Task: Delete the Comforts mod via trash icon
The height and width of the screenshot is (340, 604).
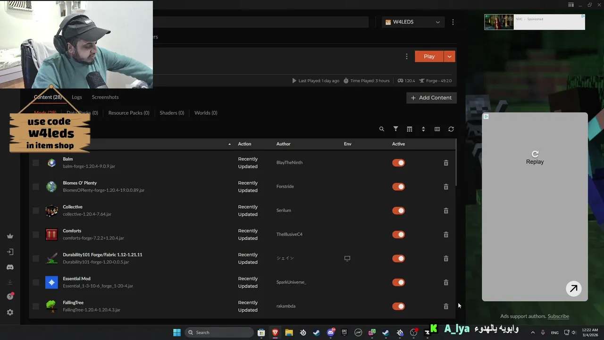Action: click(x=446, y=235)
